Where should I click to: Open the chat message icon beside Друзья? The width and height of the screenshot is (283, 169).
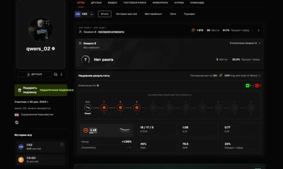(x=56, y=75)
